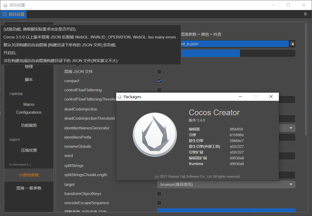Click the Cocos logo in the 项目设置 title bar

[5, 5]
